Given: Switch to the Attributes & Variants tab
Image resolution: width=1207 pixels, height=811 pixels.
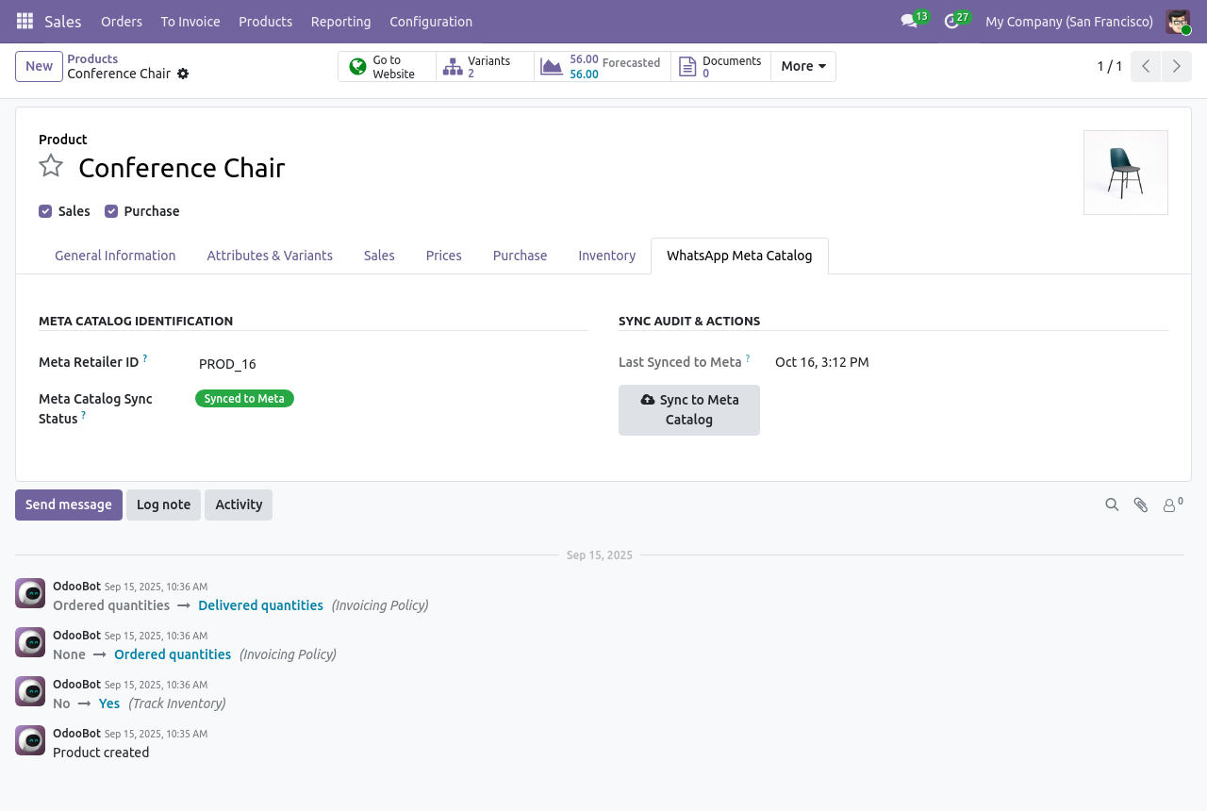Looking at the screenshot, I should 270,256.
